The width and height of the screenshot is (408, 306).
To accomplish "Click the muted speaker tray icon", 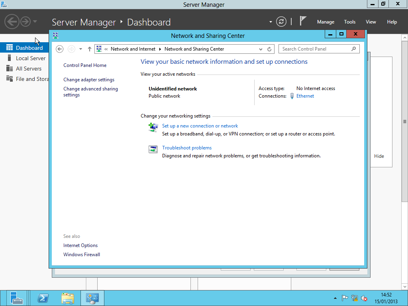I will coord(364,298).
